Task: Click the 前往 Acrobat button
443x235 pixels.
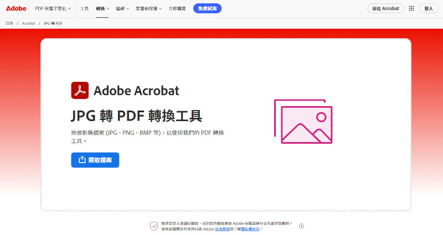Action: tap(385, 8)
